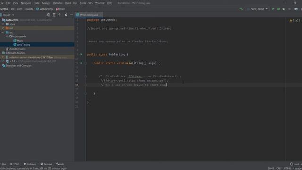This screenshot has width=302, height=170.
Task: Open the Event Log
Action: pyautogui.click(x=296, y=164)
